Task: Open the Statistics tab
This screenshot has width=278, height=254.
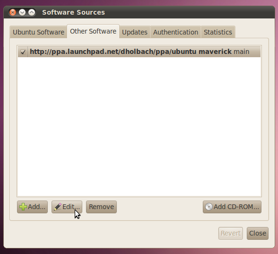Action: pos(217,32)
